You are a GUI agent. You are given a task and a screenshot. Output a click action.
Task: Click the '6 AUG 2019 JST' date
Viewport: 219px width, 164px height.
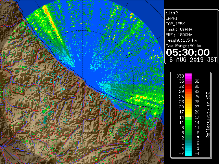click(x=193, y=60)
